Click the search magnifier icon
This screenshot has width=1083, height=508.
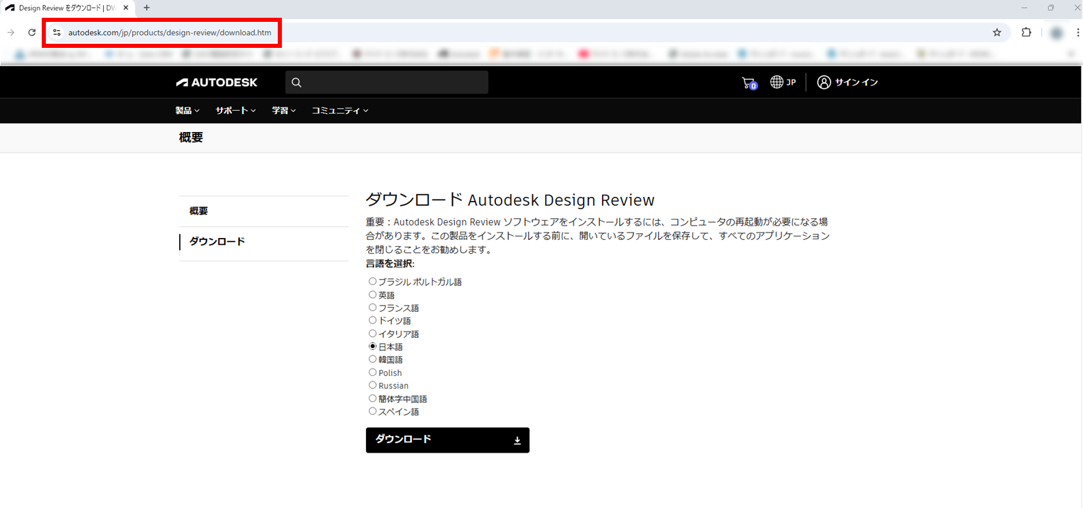pos(296,83)
